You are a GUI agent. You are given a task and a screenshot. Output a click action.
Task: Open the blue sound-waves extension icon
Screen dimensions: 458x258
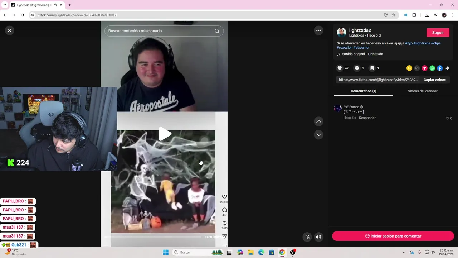(405, 15)
